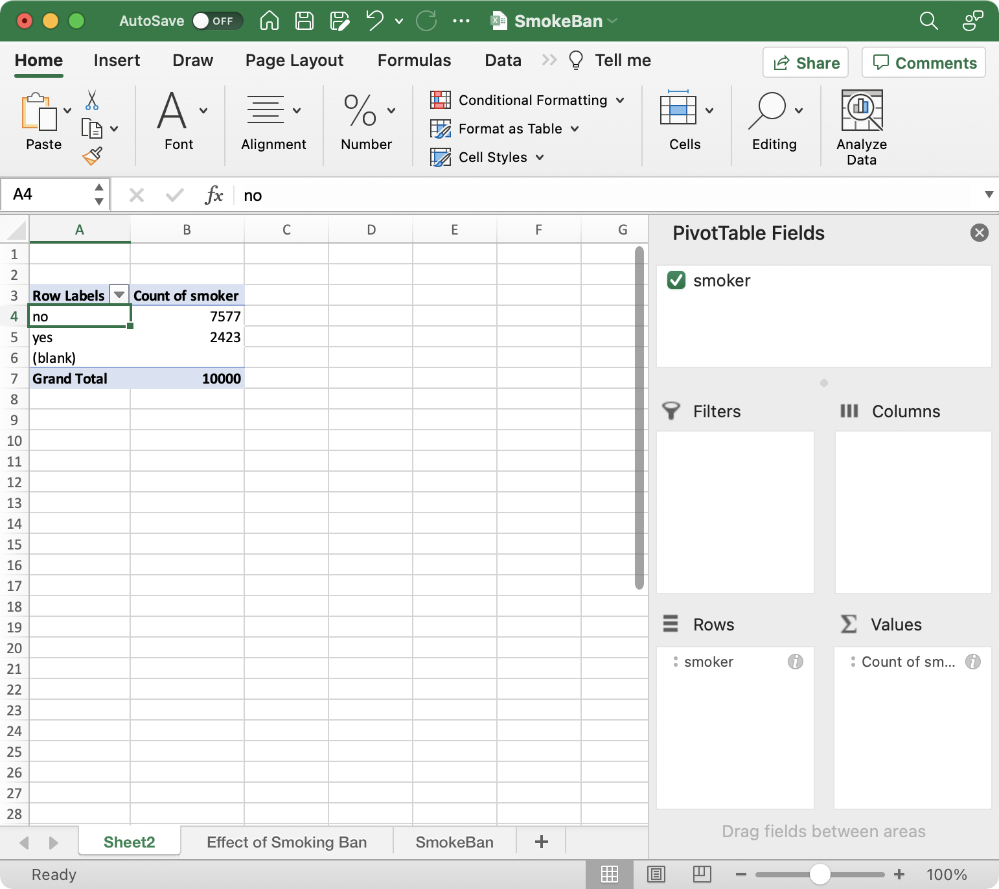
Task: Open the Alignment group
Action: (x=273, y=121)
